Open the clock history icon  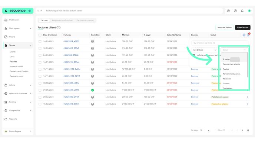(235, 11)
